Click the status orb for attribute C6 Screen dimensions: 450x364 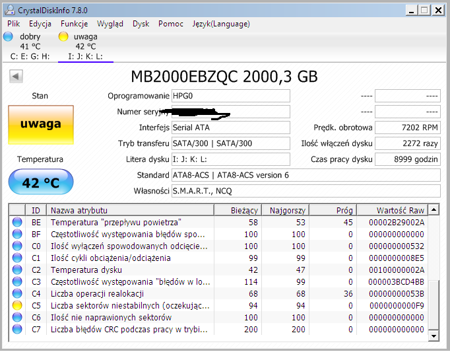point(17,318)
